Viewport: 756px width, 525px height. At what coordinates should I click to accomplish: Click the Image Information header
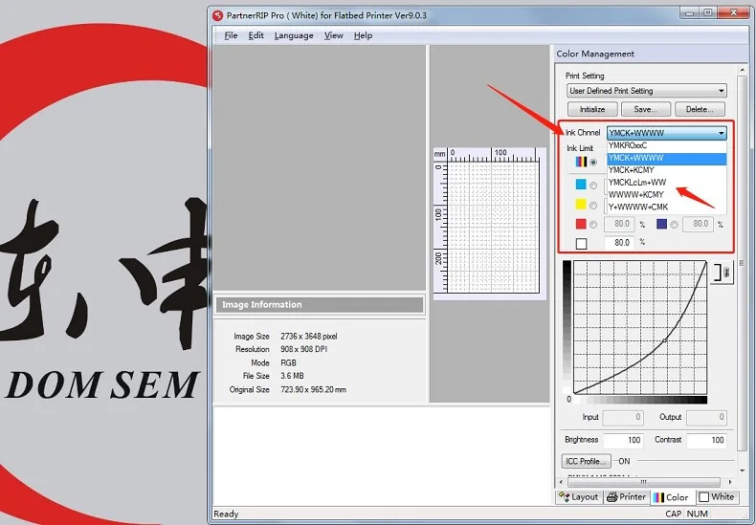[320, 305]
